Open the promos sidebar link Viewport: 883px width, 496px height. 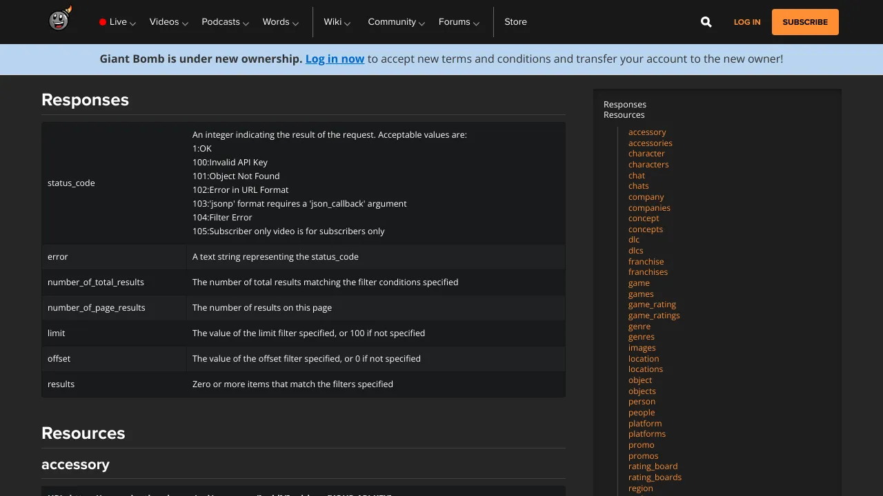[x=644, y=456]
